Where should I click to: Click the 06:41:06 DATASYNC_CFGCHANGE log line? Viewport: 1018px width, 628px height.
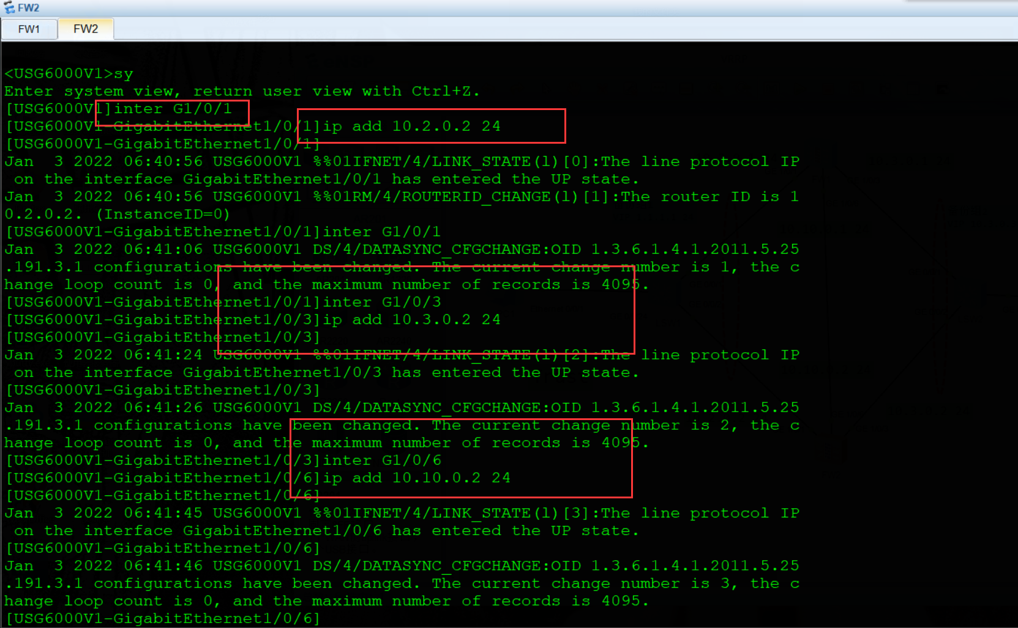click(x=402, y=249)
